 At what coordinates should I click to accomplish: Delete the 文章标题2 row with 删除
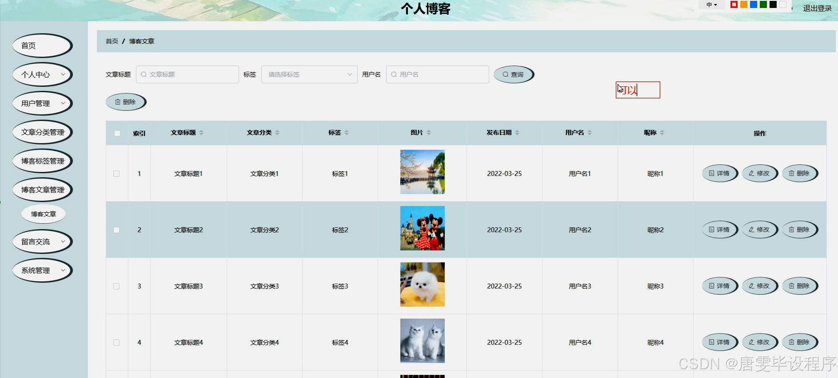pos(799,230)
